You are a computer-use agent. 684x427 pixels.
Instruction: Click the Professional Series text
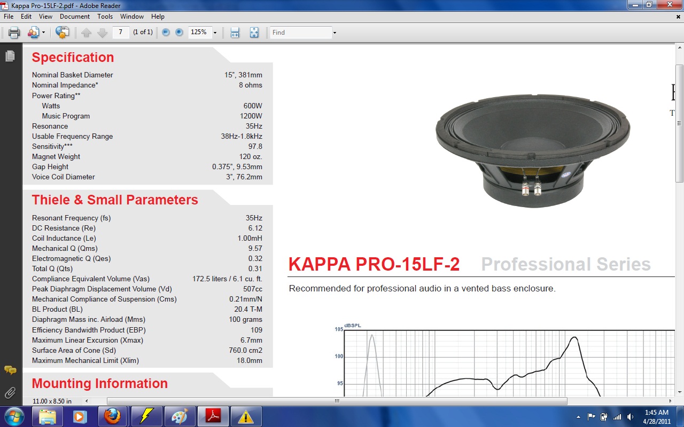pos(566,264)
